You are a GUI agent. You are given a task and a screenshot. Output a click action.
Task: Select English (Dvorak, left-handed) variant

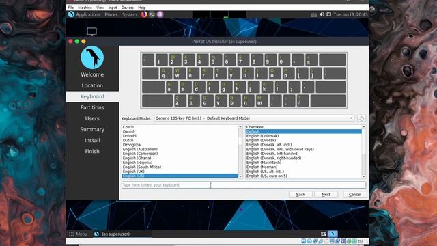(303, 154)
